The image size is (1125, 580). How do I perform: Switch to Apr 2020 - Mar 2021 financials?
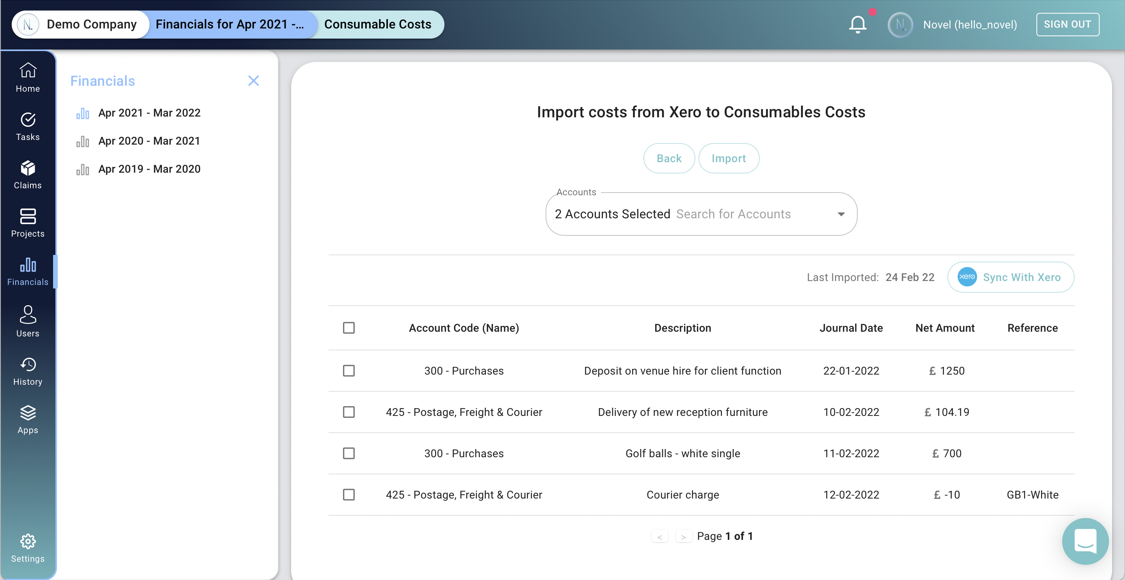tap(149, 140)
